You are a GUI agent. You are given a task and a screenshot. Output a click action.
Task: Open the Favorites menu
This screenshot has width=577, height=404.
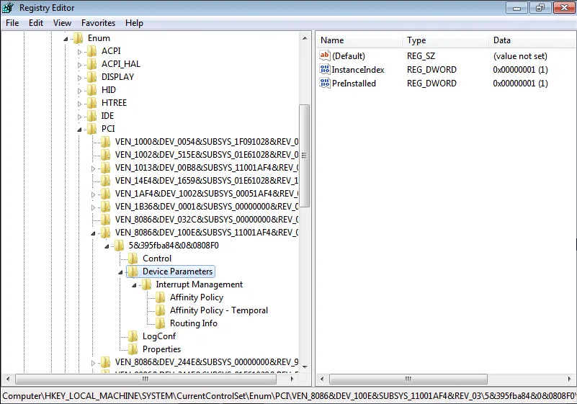[x=98, y=23]
